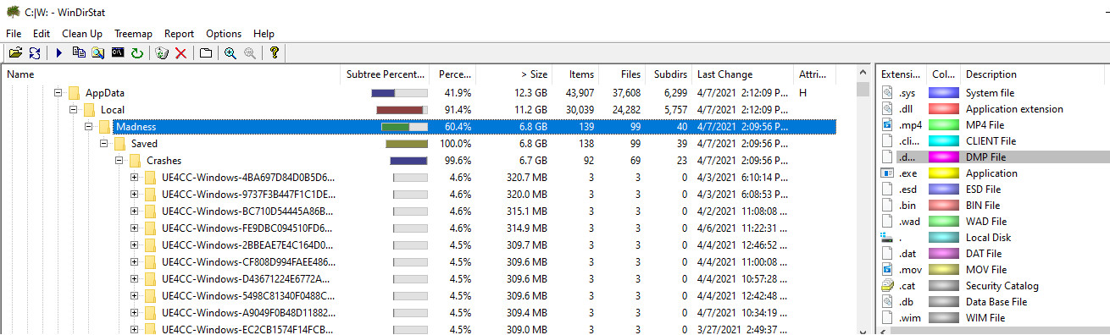This screenshot has width=1110, height=335.
Task: Open the Options menu
Action: click(x=224, y=34)
